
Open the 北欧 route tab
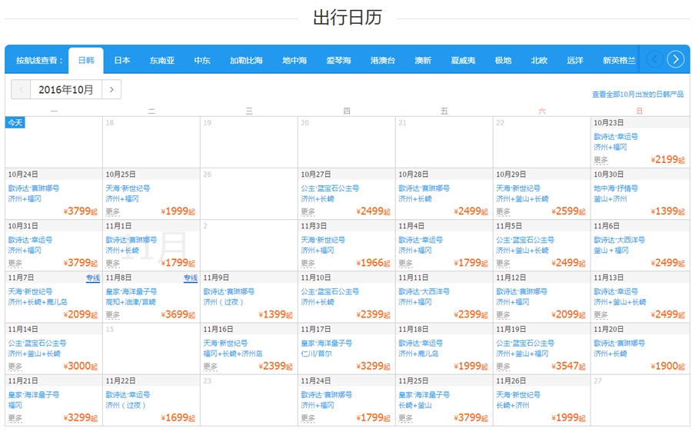(539, 61)
